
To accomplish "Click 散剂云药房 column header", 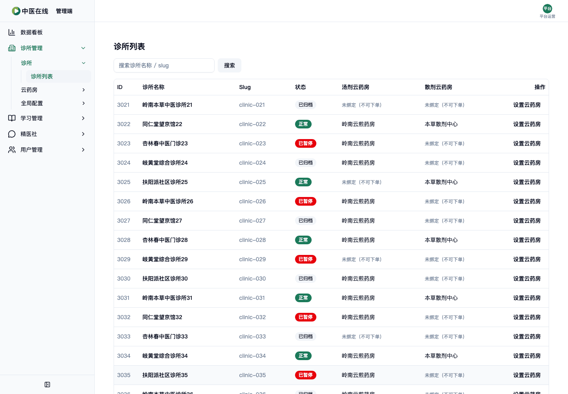I will click(x=439, y=87).
